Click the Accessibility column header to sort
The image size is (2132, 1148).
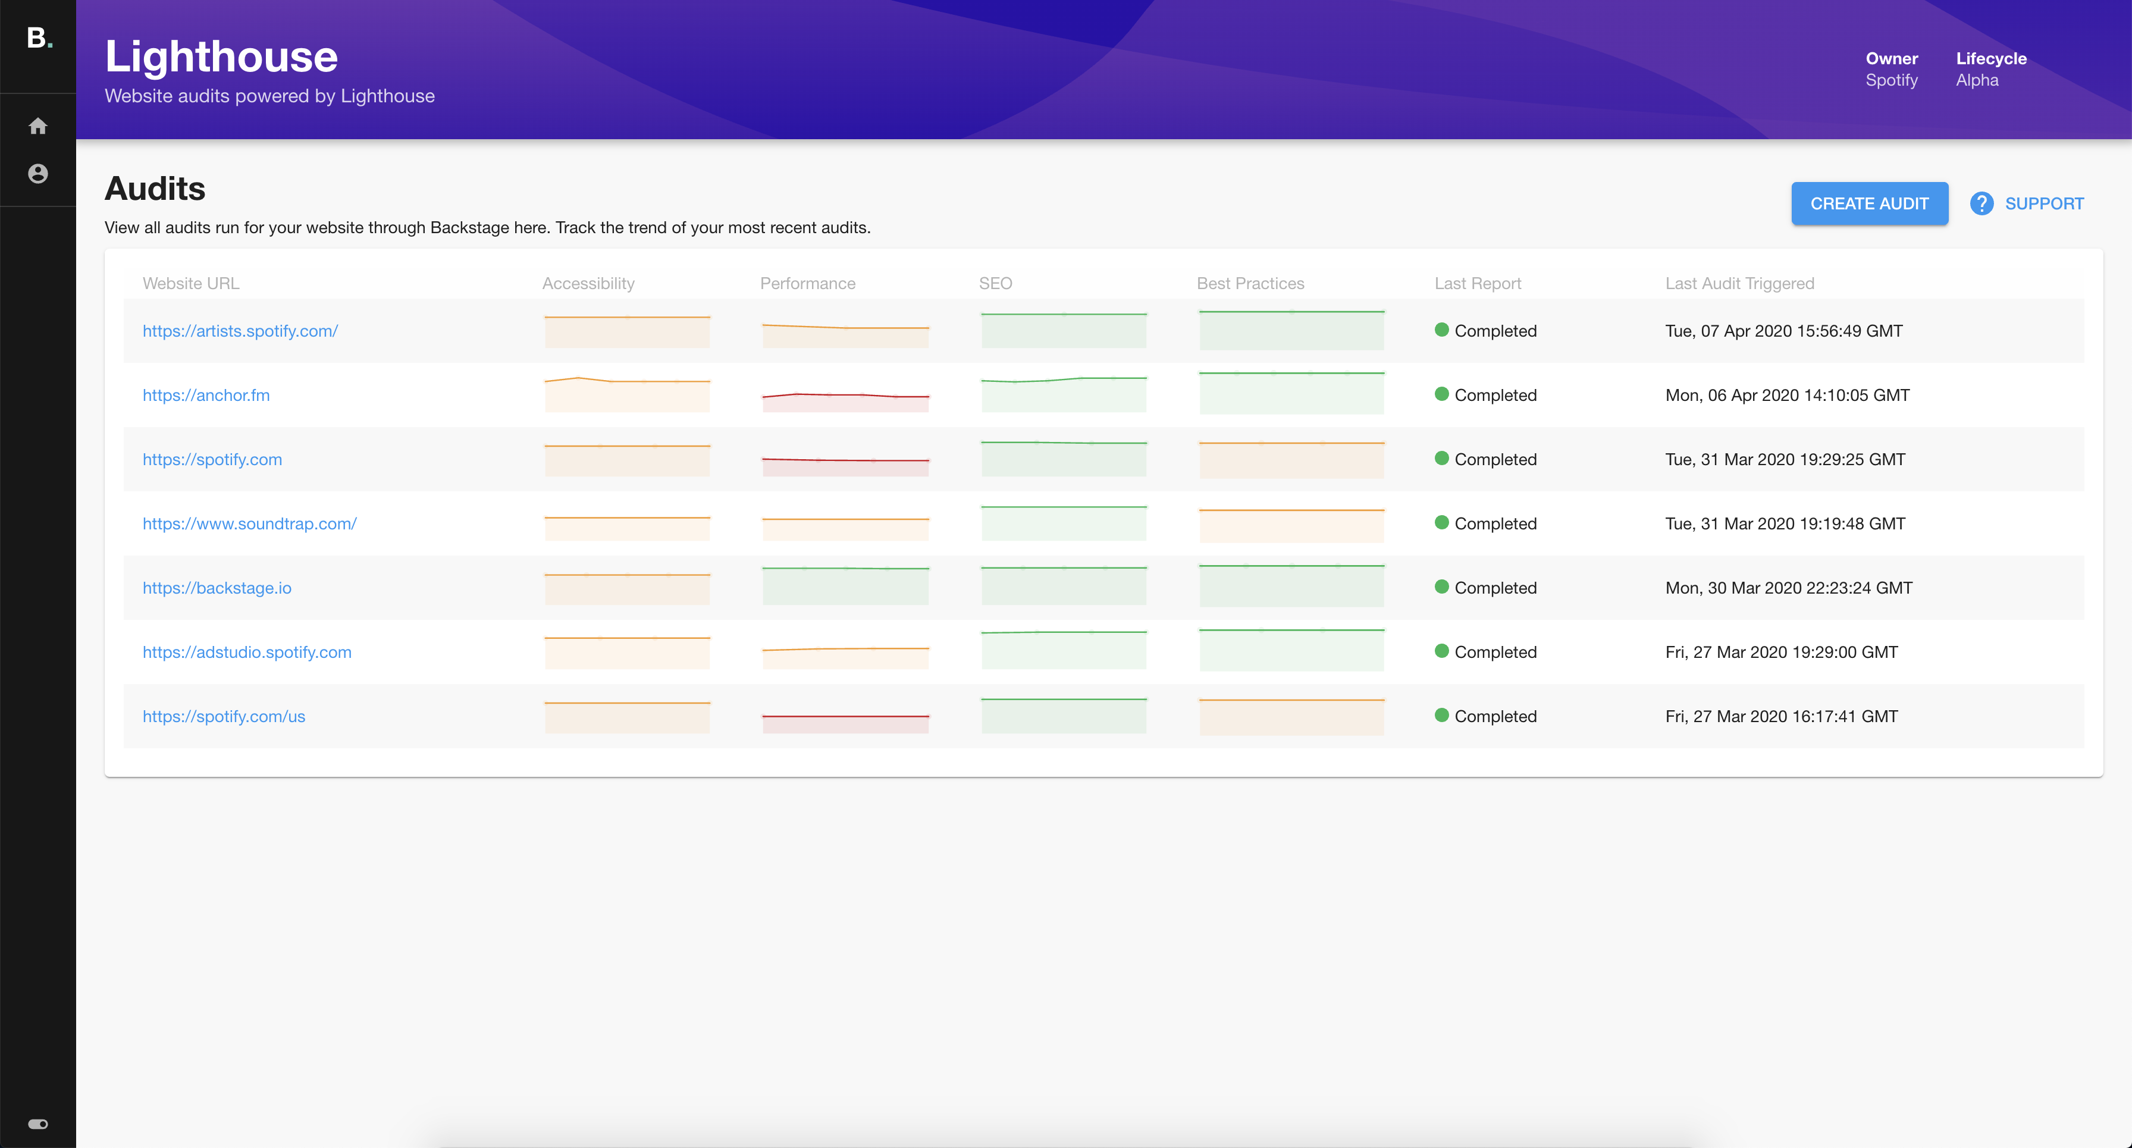pos(588,283)
